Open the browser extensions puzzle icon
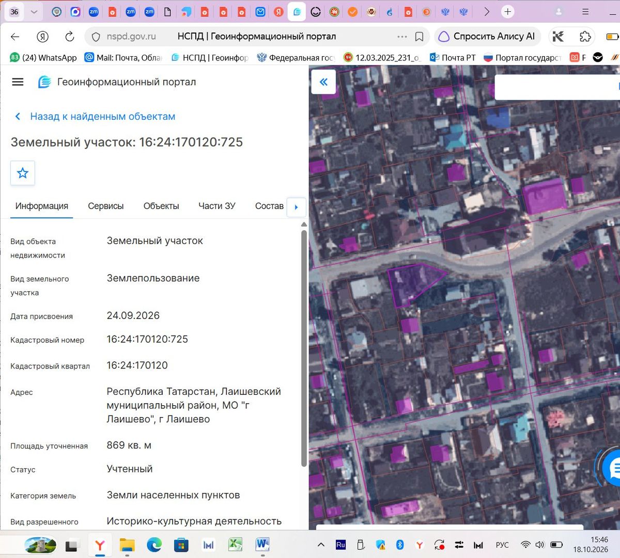620x558 pixels. pyautogui.click(x=585, y=37)
